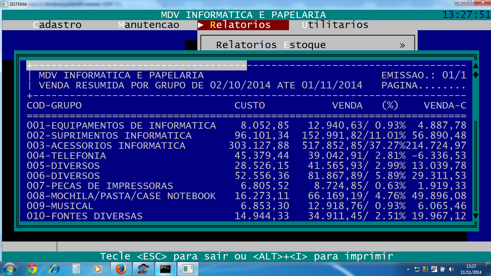Select row 003-ACESSORIOS INFORMATICA
The width and height of the screenshot is (491, 276).
tap(247, 146)
